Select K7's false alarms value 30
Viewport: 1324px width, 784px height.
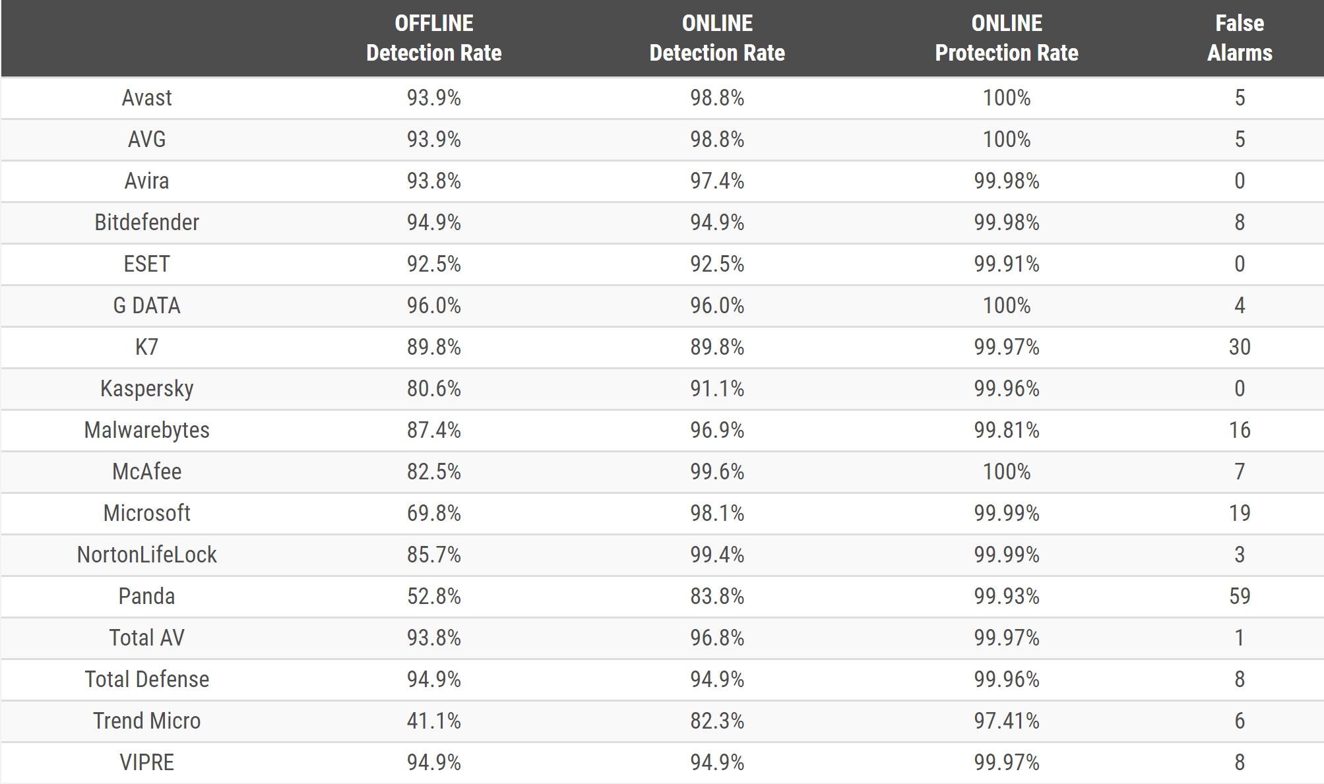point(1239,347)
